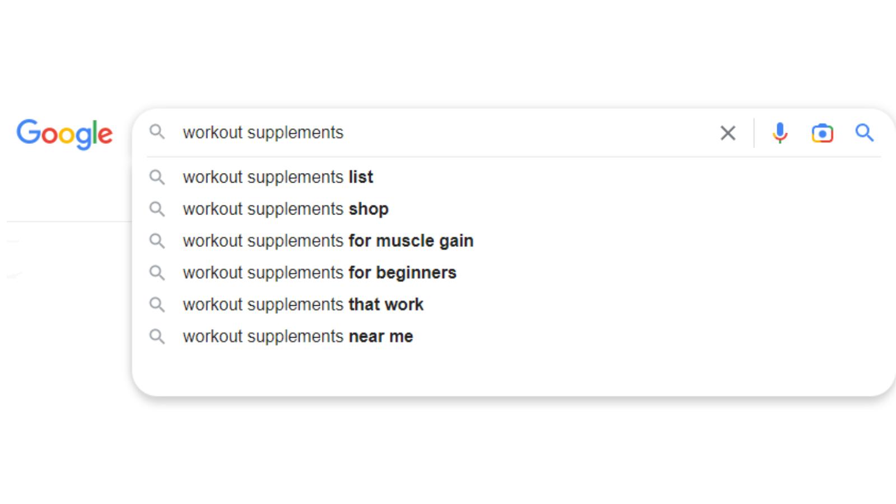Place cursor in the search text field
896x504 pixels.
(448, 133)
